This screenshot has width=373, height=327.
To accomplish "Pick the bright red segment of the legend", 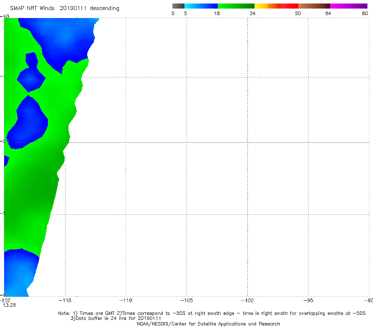I will (289, 6).
